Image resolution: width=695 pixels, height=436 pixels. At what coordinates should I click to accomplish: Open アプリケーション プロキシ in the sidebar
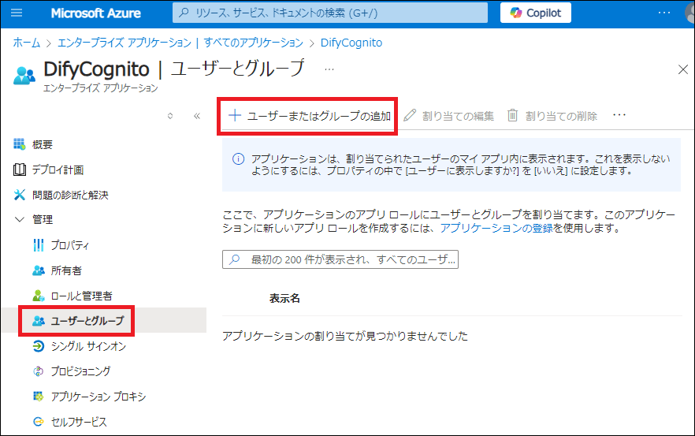98,397
